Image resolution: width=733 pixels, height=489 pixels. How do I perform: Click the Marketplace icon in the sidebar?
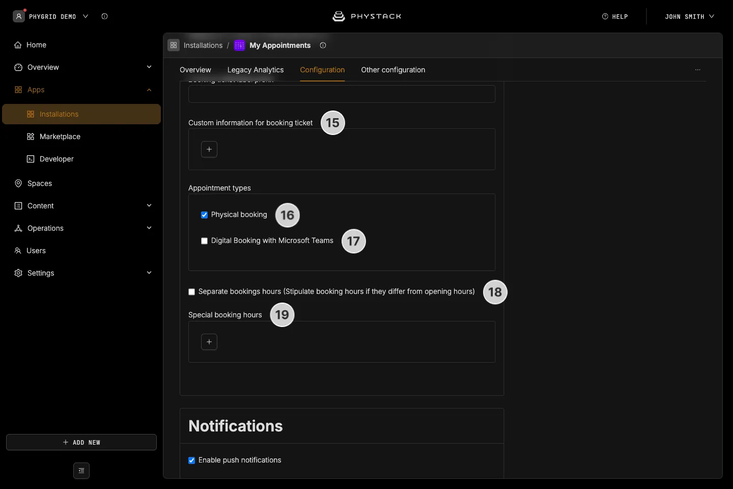pyautogui.click(x=31, y=137)
